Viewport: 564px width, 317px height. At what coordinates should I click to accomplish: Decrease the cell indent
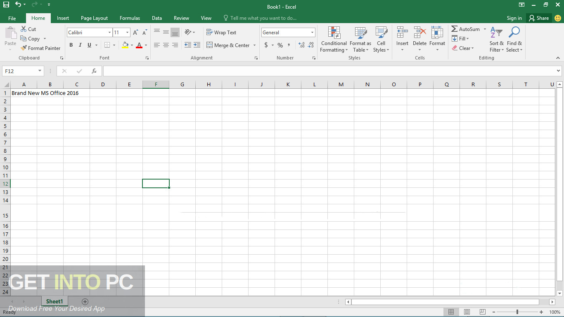(188, 45)
